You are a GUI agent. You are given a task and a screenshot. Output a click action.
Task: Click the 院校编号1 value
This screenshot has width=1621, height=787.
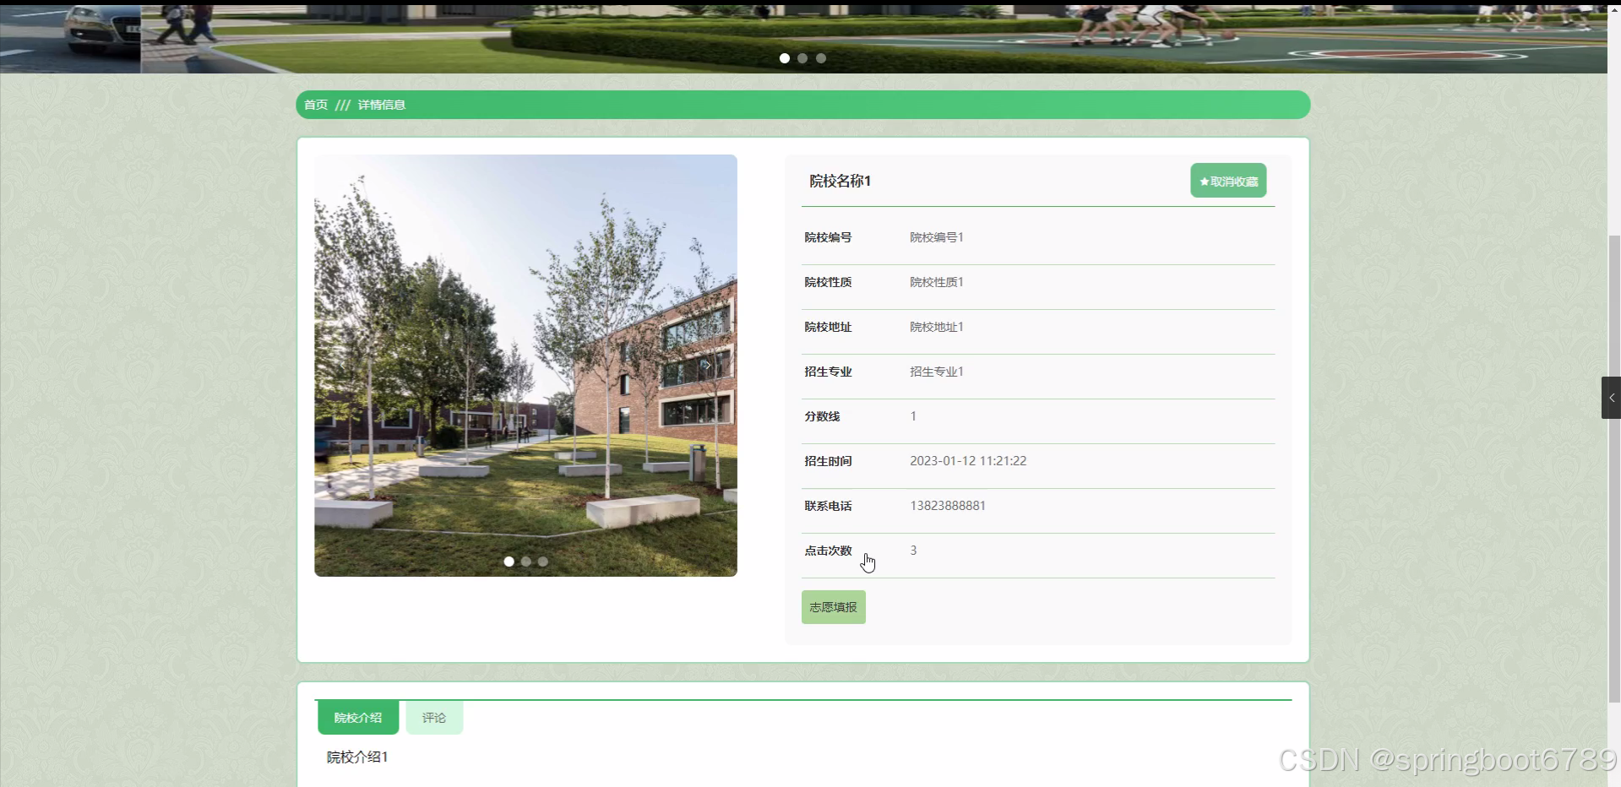[x=937, y=237]
